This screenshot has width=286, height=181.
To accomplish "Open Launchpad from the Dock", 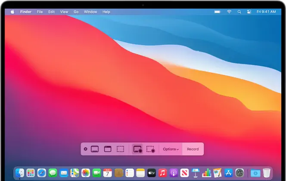I will pos(31,173).
